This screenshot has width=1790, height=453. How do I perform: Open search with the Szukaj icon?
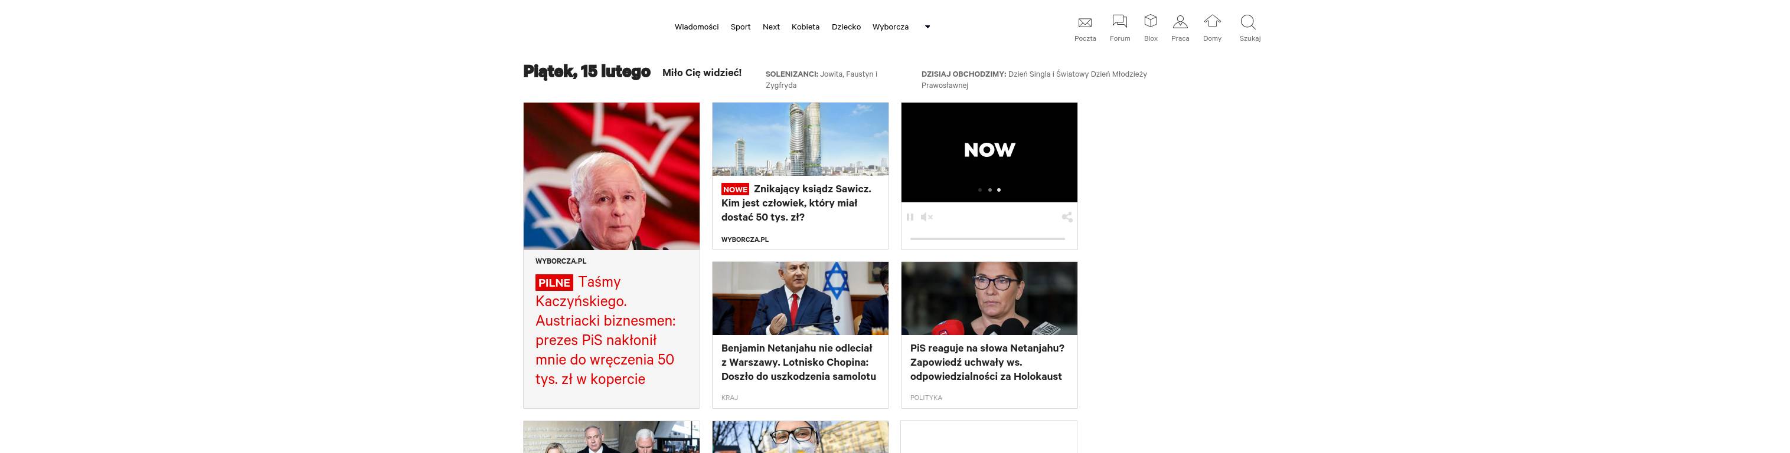(x=1248, y=22)
